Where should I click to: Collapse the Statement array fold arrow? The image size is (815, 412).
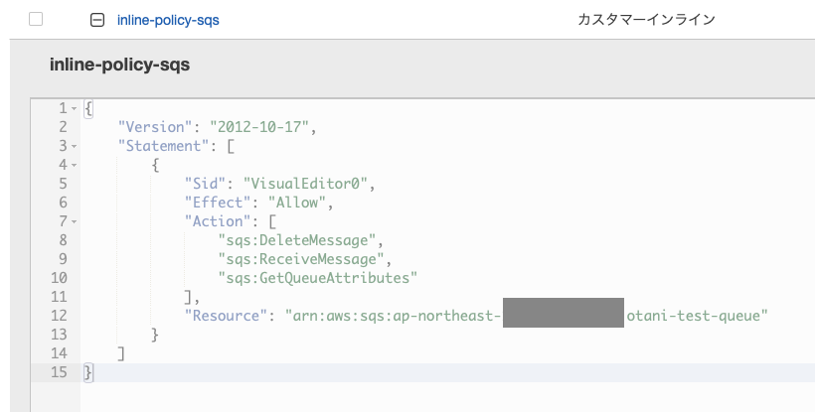coord(74,146)
